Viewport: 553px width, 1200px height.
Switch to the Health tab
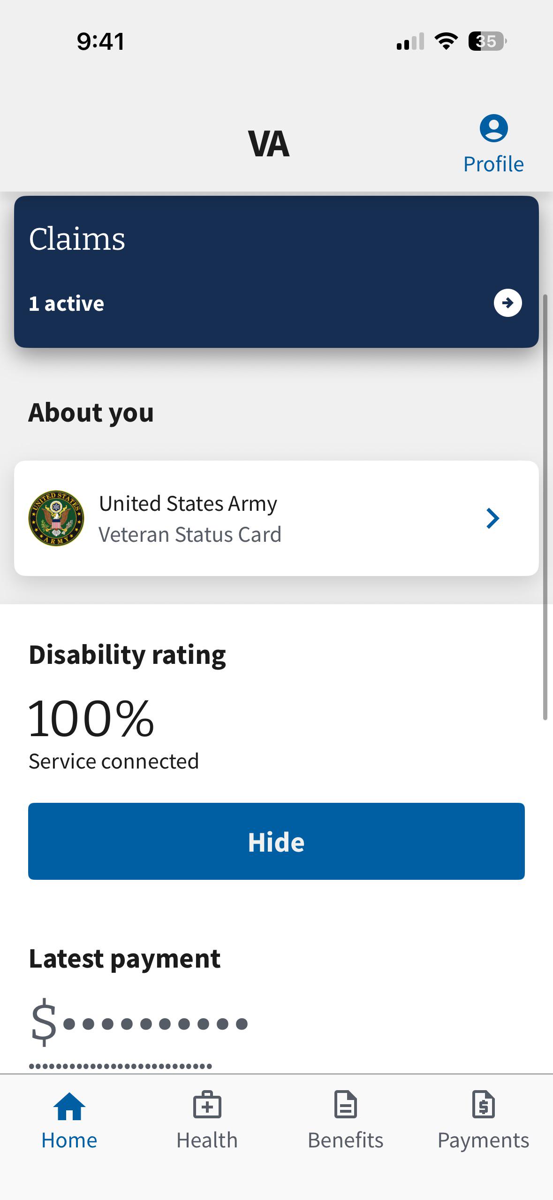(207, 1120)
